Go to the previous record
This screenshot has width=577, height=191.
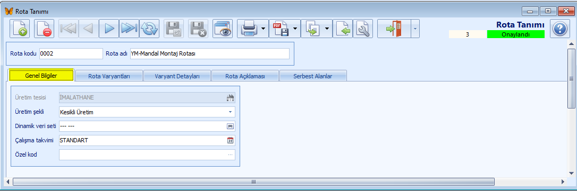[x=89, y=29]
